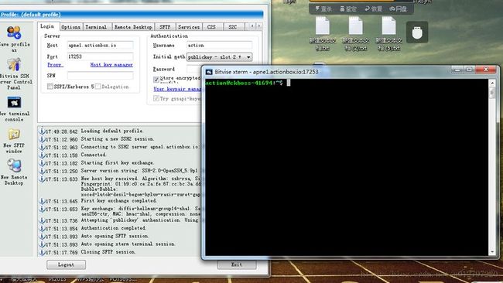Click the Logout button

click(x=66, y=264)
